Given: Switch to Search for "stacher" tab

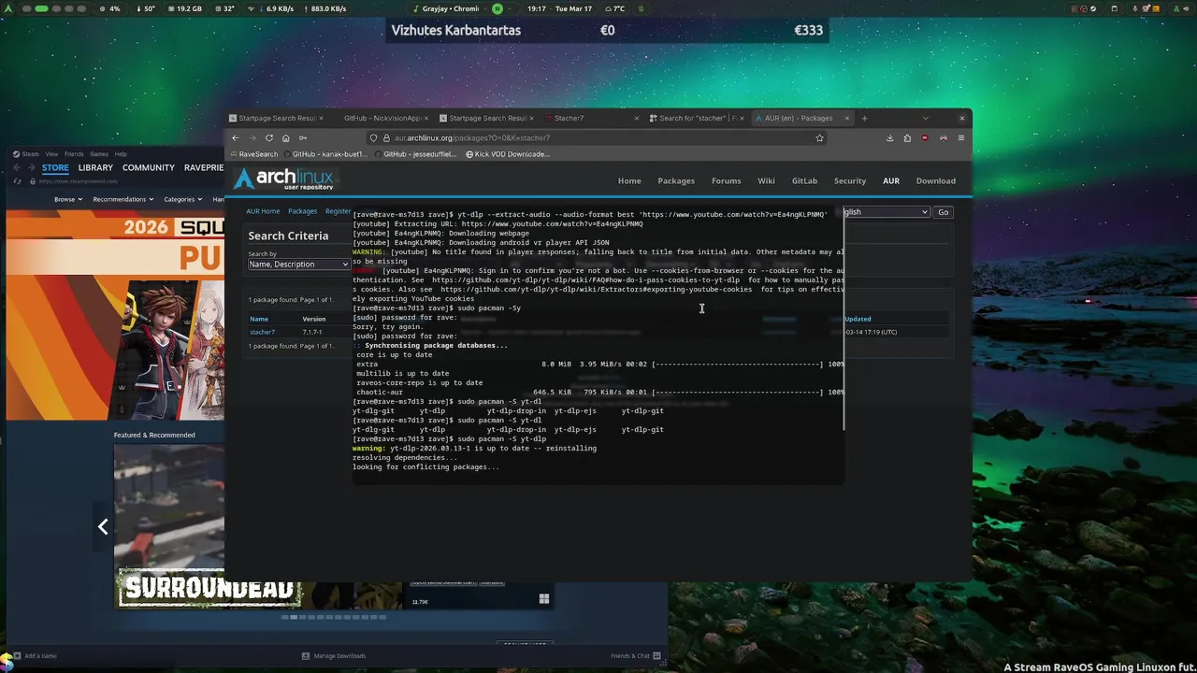Looking at the screenshot, I should (x=698, y=118).
